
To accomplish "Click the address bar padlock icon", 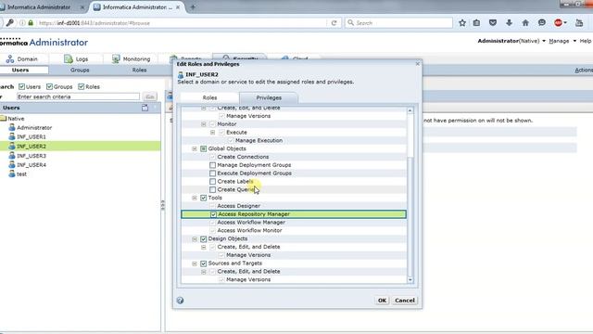I will point(31,23).
